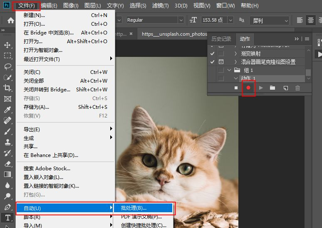This screenshot has width=322, height=228.
Task: Select the Healing Brush tool
Action: 7,120
